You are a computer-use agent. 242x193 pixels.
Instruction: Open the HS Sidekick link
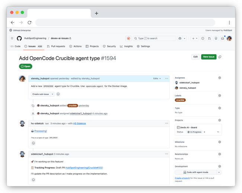point(79,123)
